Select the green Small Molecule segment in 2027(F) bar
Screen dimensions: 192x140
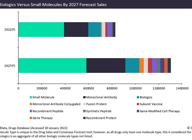click(x=52, y=65)
